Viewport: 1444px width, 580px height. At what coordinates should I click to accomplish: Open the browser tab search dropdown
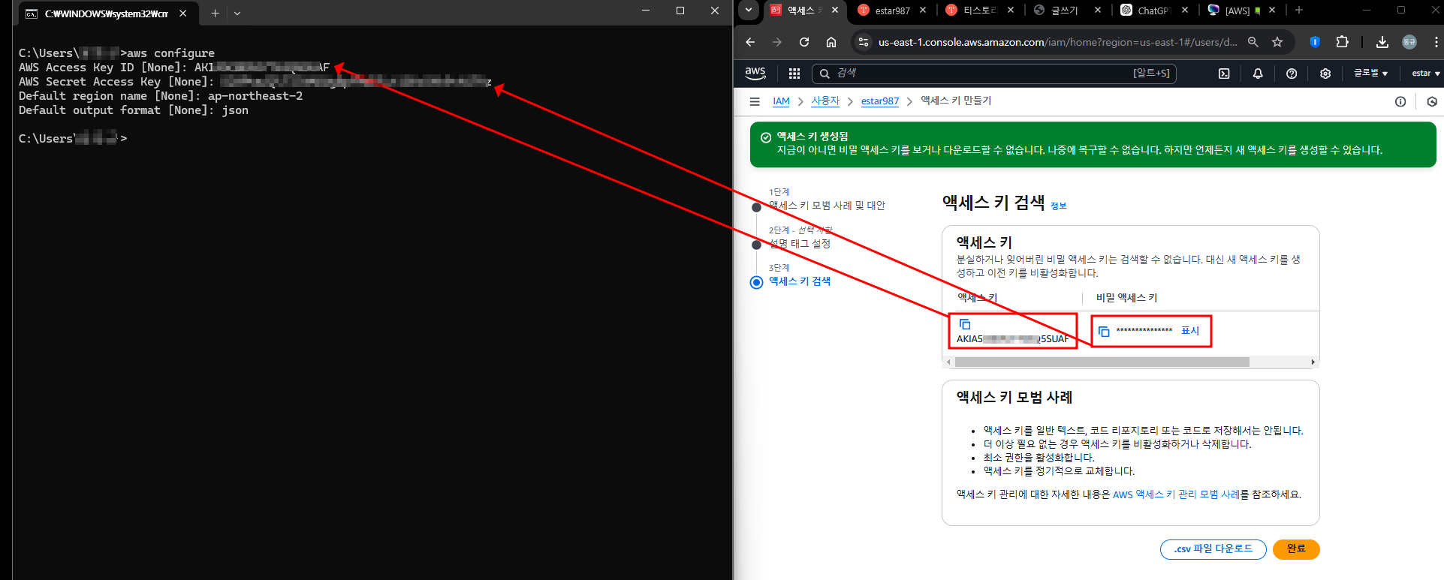point(749,10)
